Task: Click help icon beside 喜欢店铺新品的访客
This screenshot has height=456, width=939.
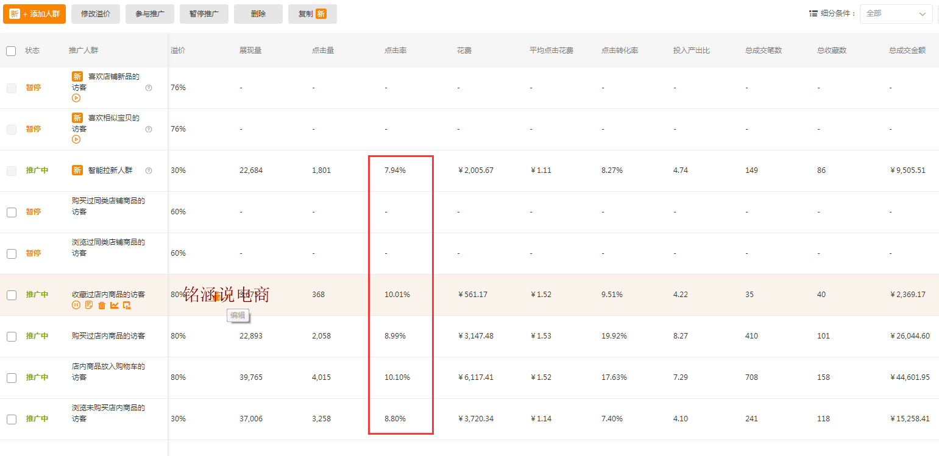Action: (149, 88)
